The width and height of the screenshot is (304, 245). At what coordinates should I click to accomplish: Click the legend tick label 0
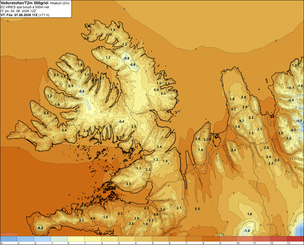point(68,243)
